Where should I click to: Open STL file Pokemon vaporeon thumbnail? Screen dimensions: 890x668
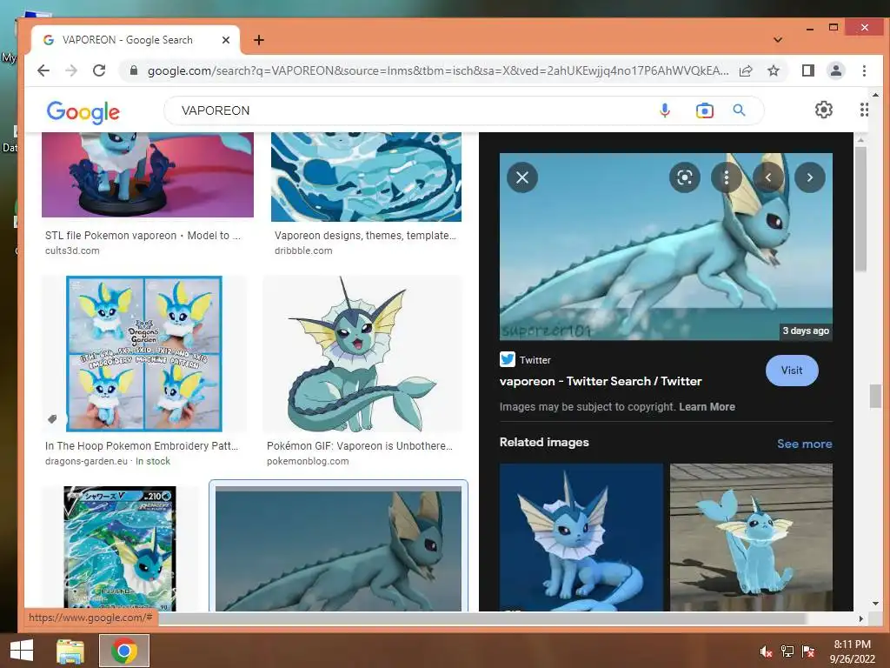click(x=148, y=175)
